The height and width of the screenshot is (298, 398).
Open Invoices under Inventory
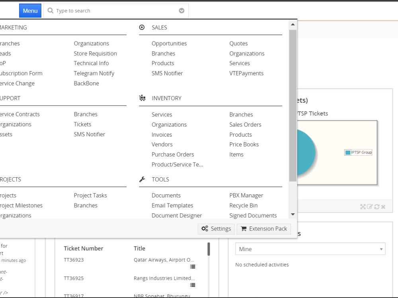pos(162,135)
